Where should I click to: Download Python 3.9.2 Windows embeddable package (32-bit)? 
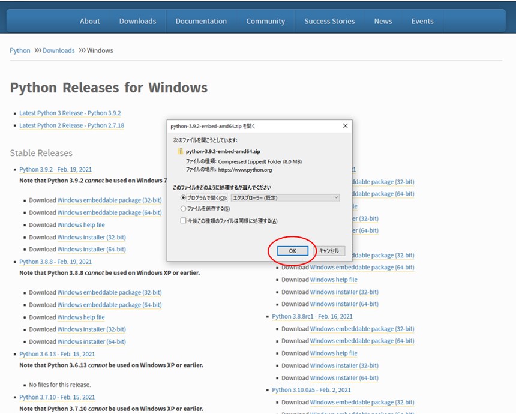click(x=110, y=200)
